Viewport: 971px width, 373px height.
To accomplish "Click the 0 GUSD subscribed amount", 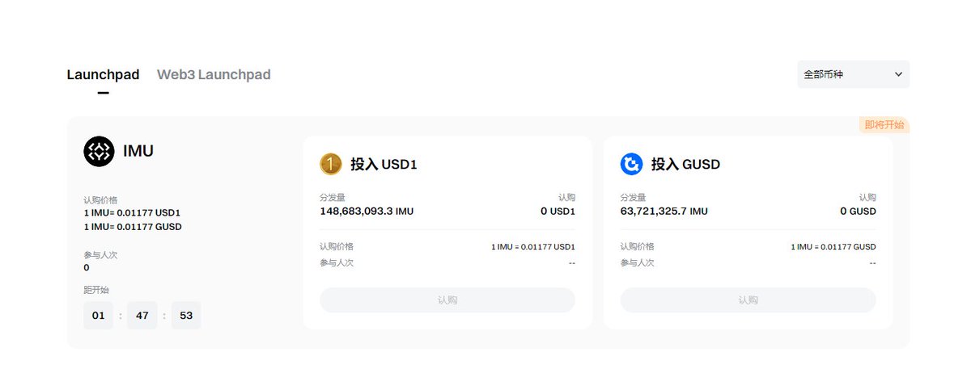I will 858,212.
